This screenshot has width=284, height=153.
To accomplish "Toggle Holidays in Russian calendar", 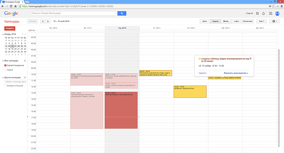I will click(5, 86).
